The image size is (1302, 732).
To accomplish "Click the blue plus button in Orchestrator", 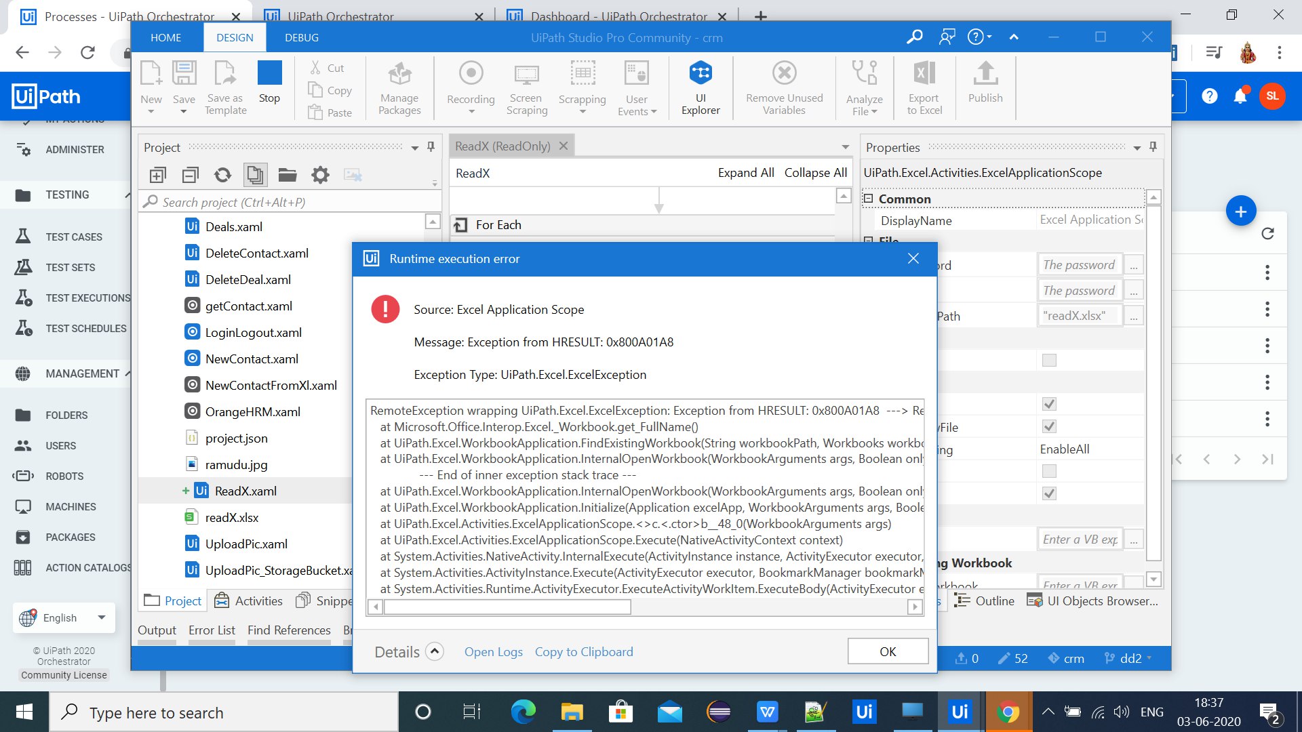I will [1240, 211].
